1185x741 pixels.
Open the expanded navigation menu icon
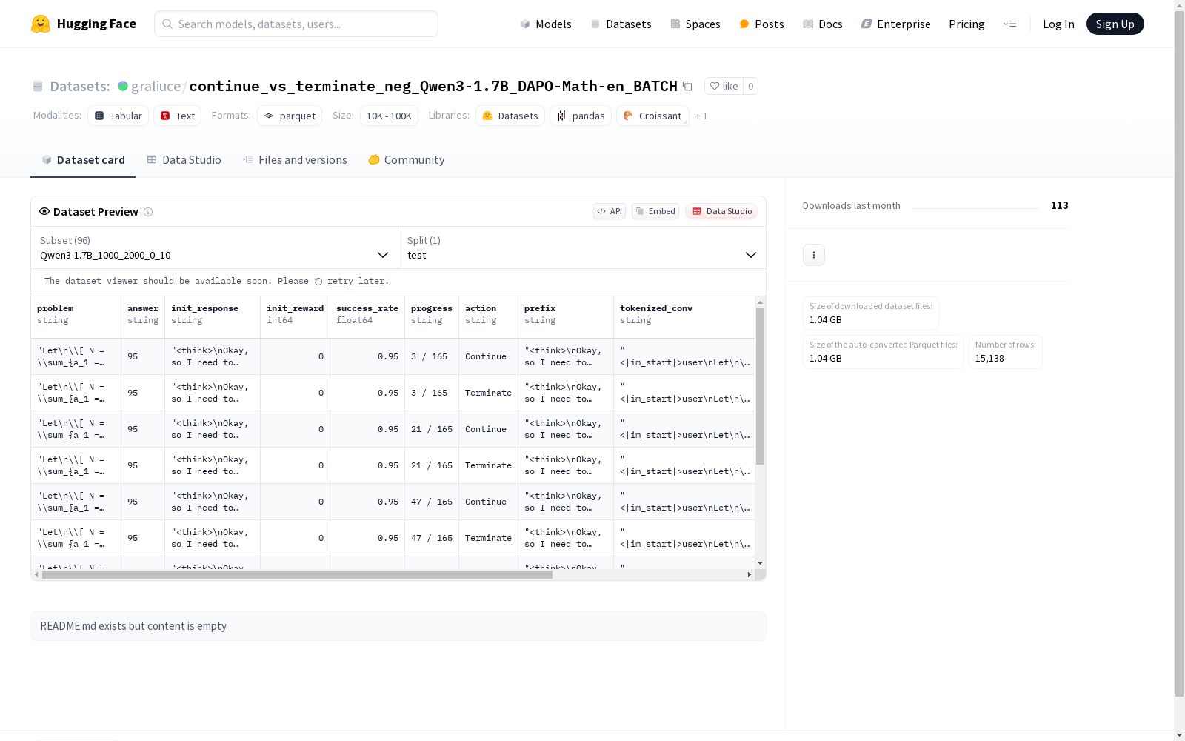[x=1009, y=24]
